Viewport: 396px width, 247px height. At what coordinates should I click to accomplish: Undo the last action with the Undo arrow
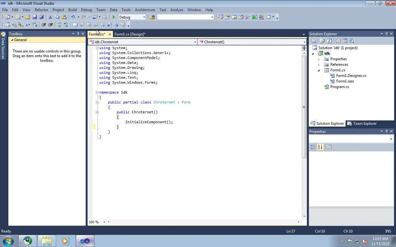click(x=73, y=17)
